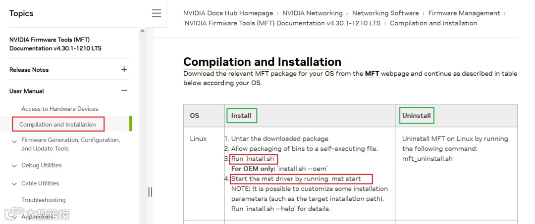Click the hamburger menu icon beside Topics
This screenshot has width=535, height=224.
157,13
